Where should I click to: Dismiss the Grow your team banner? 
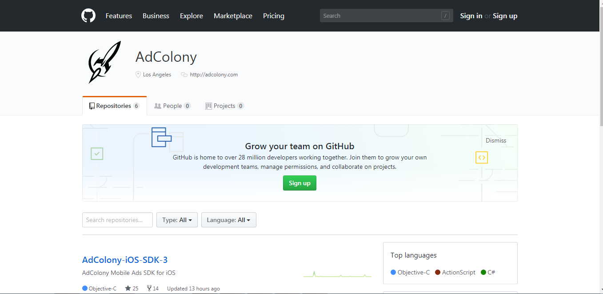pos(495,140)
